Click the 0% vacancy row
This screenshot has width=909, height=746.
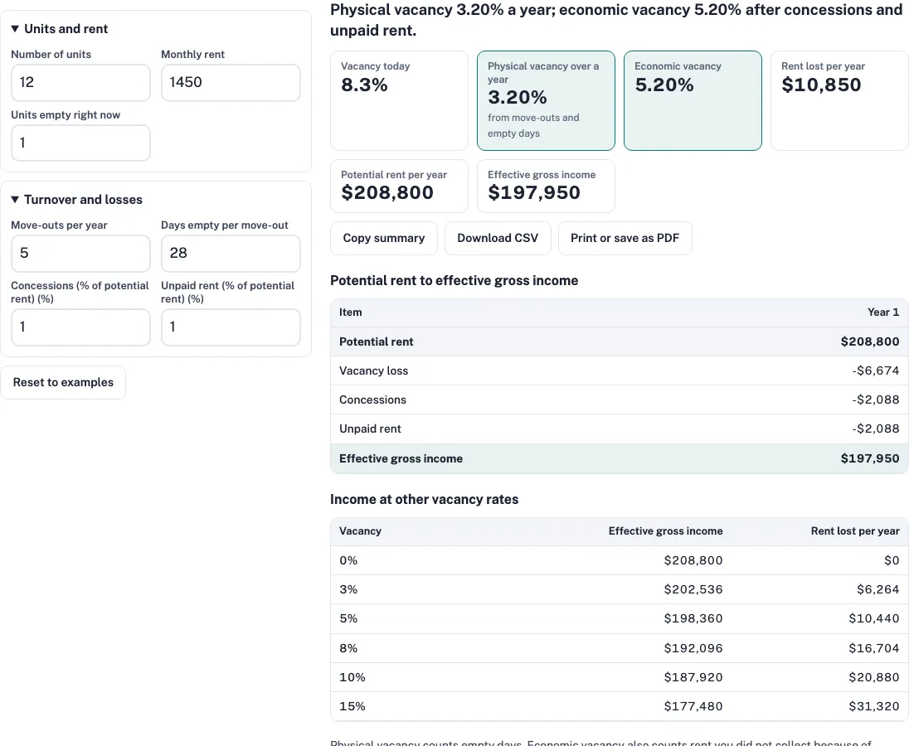coord(620,560)
